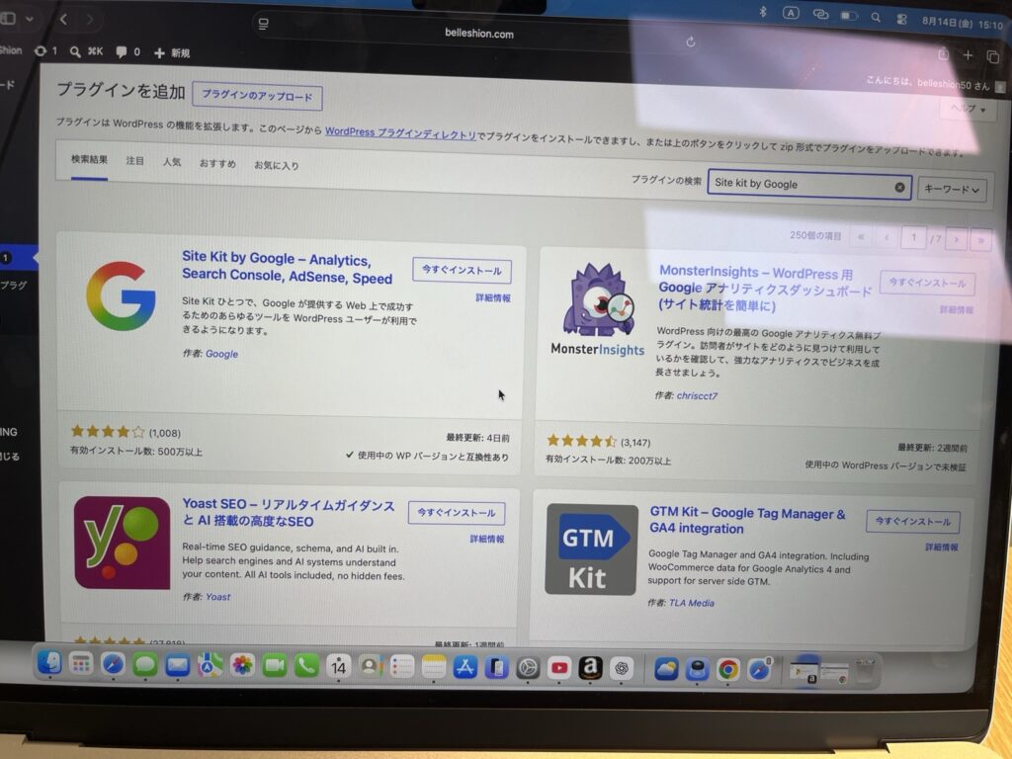Click the battery status icon in menu bar

tap(848, 16)
